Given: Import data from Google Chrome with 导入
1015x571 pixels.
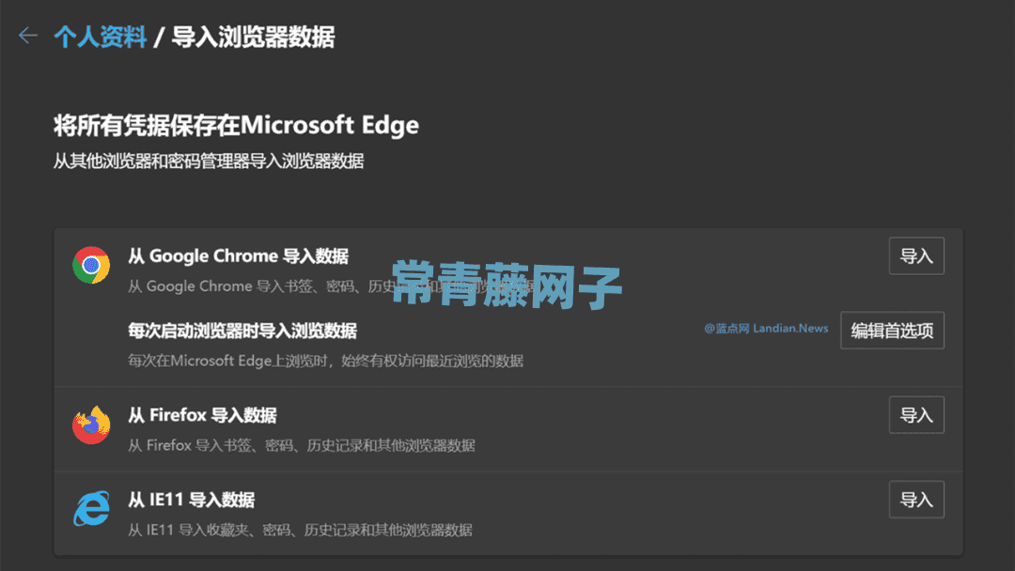Looking at the screenshot, I should point(916,256).
